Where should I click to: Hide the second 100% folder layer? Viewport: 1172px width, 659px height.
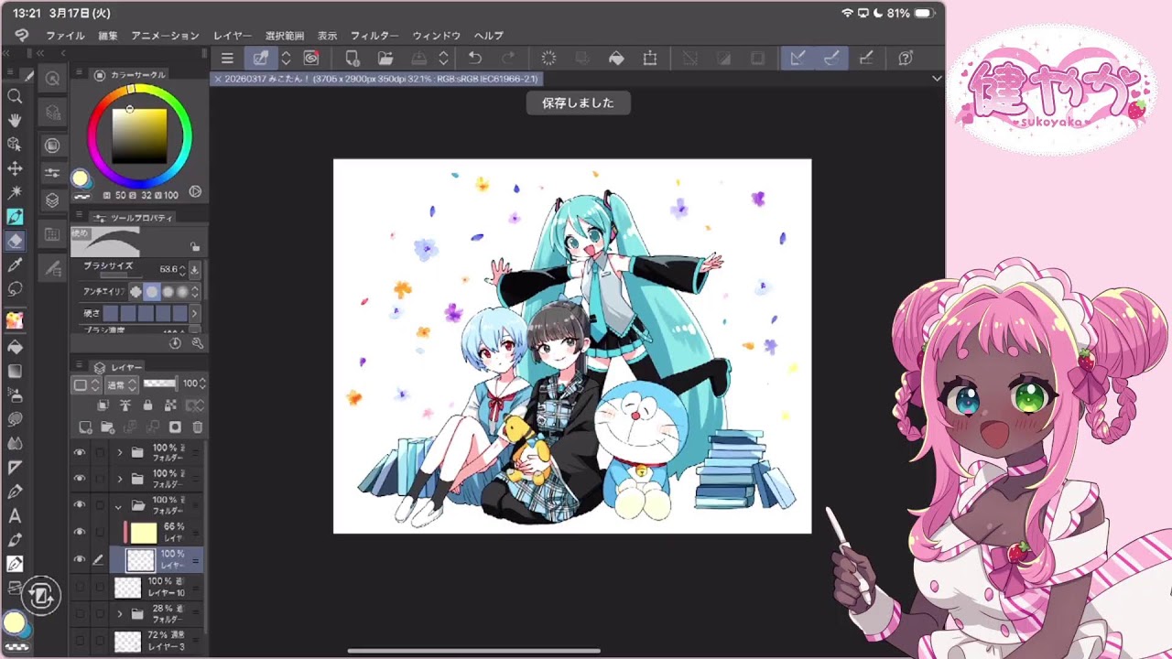point(80,478)
